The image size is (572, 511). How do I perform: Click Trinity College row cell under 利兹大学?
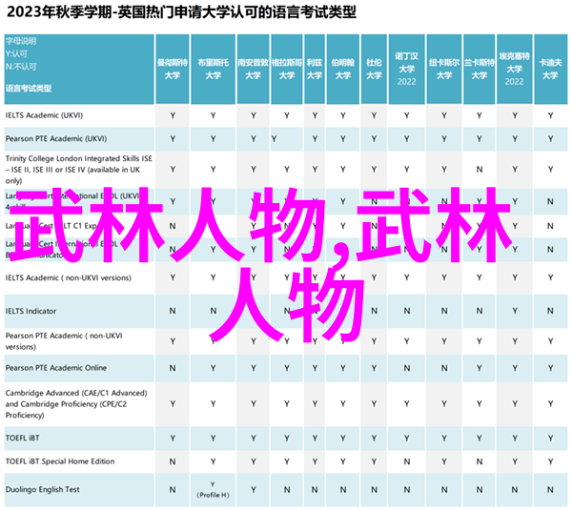point(315,170)
